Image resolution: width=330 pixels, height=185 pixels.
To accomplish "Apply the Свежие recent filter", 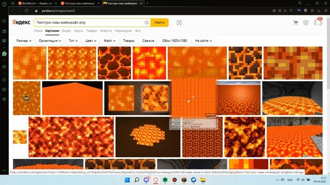I will point(148,41).
